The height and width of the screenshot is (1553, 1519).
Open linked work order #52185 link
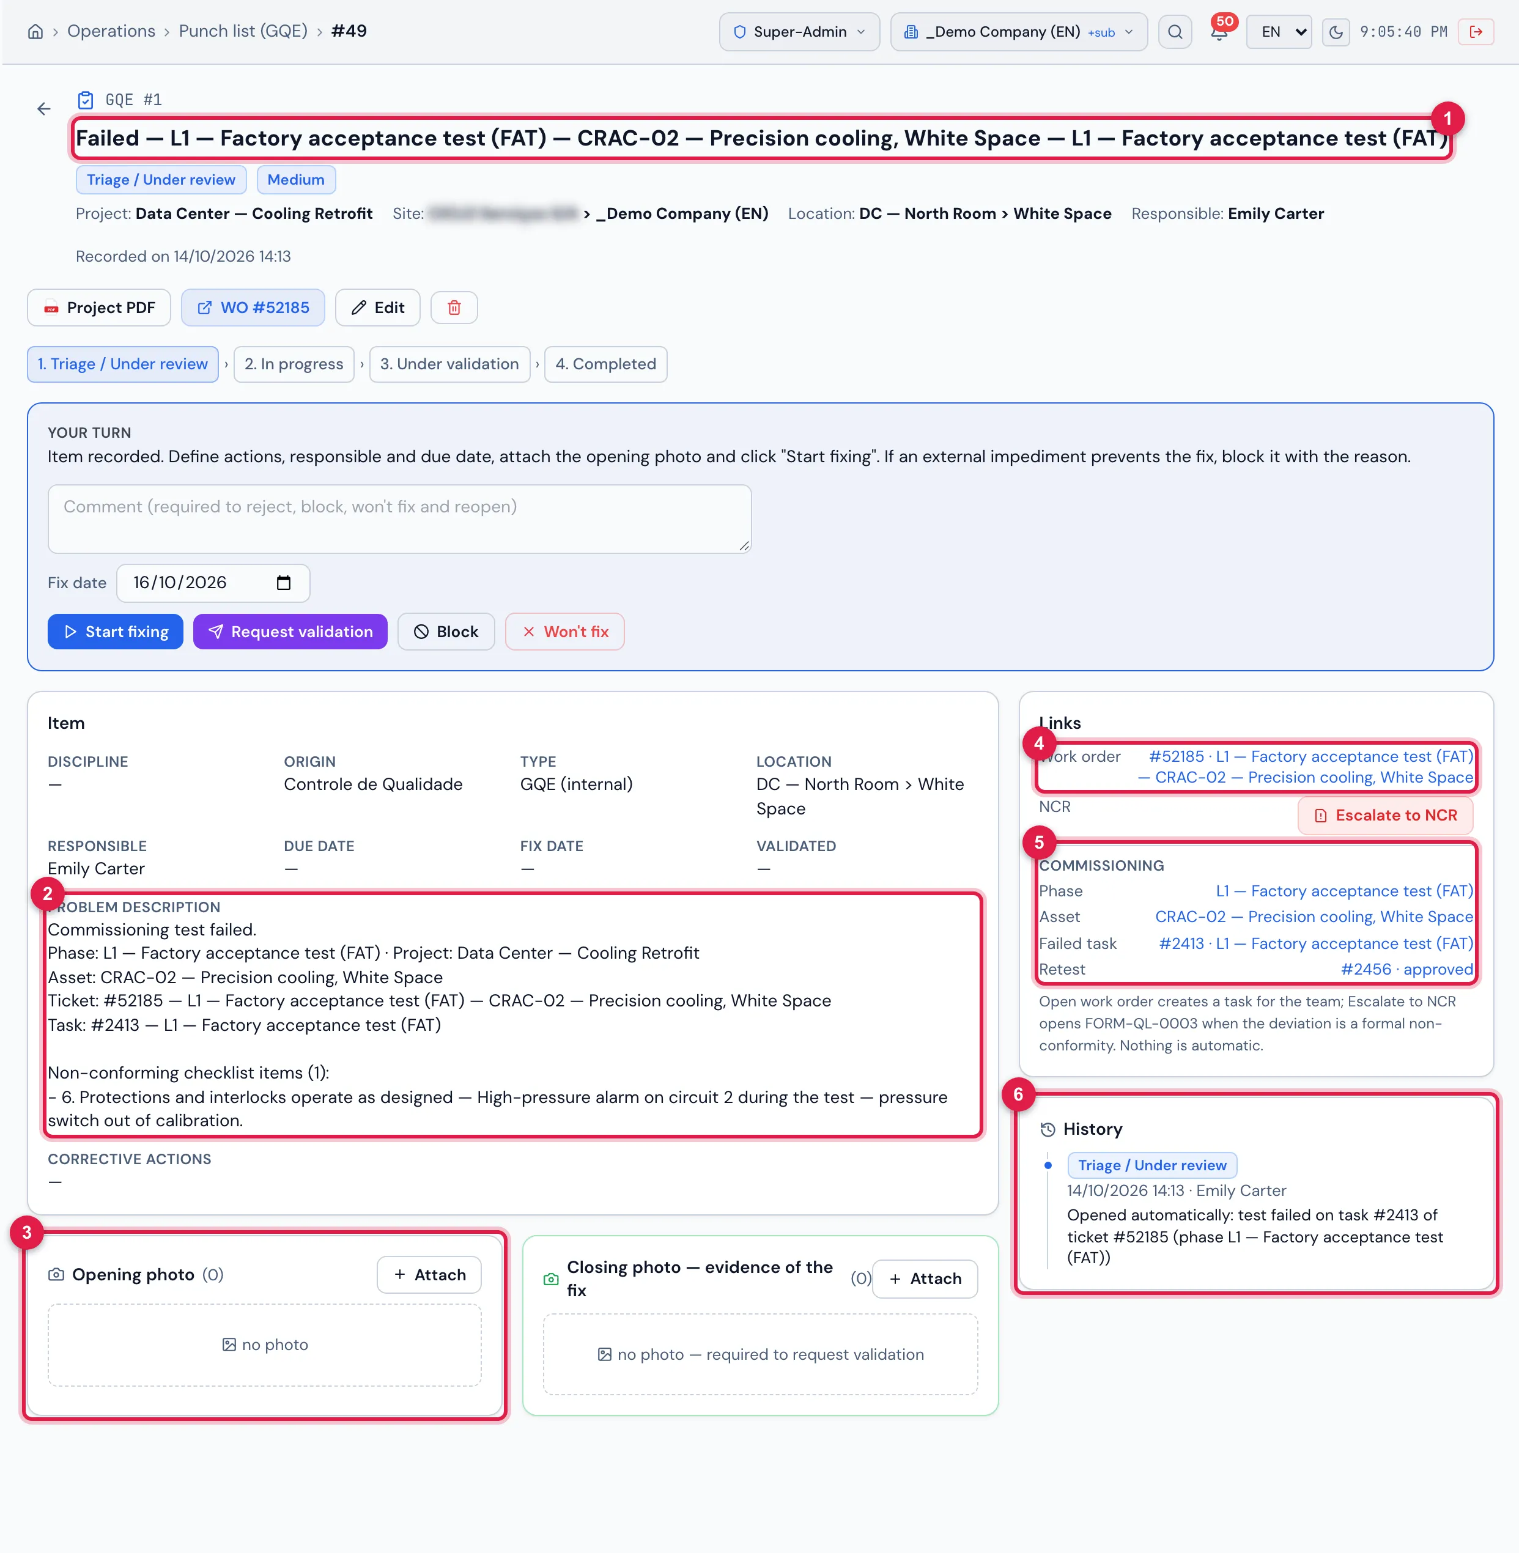(x=1305, y=767)
